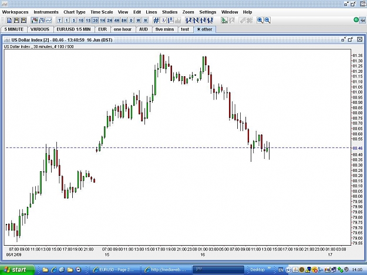The height and width of the screenshot is (275, 367).
Task: Choose the daily (D) time scale
Action: click(x=132, y=21)
